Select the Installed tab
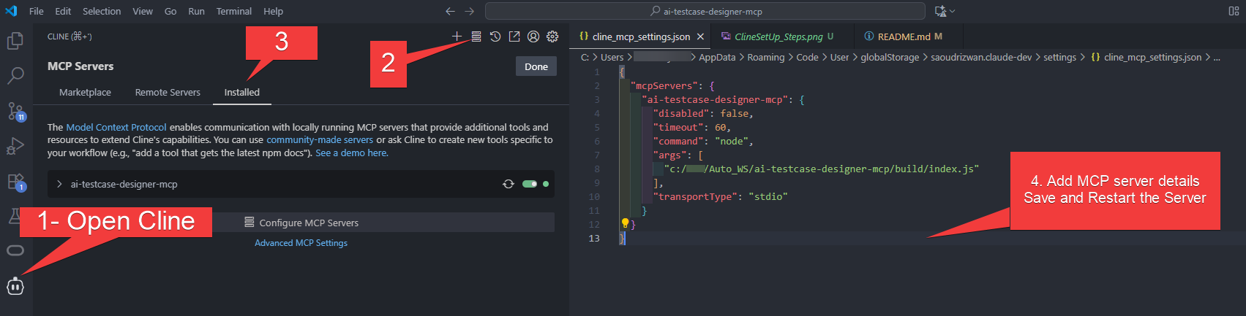The height and width of the screenshot is (316, 1246). [x=241, y=92]
